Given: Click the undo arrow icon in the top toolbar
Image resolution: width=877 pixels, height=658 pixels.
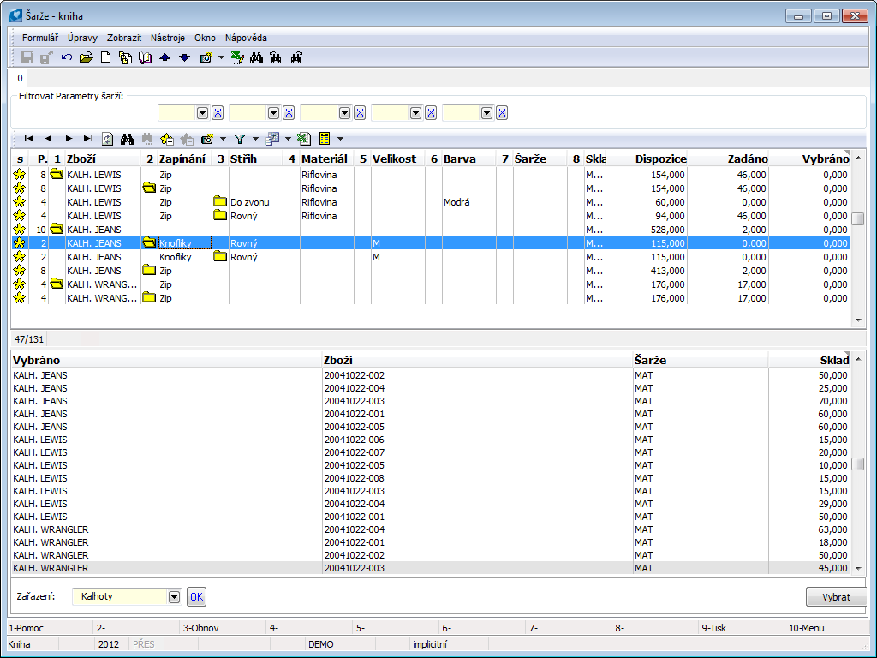Looking at the screenshot, I should point(67,57).
